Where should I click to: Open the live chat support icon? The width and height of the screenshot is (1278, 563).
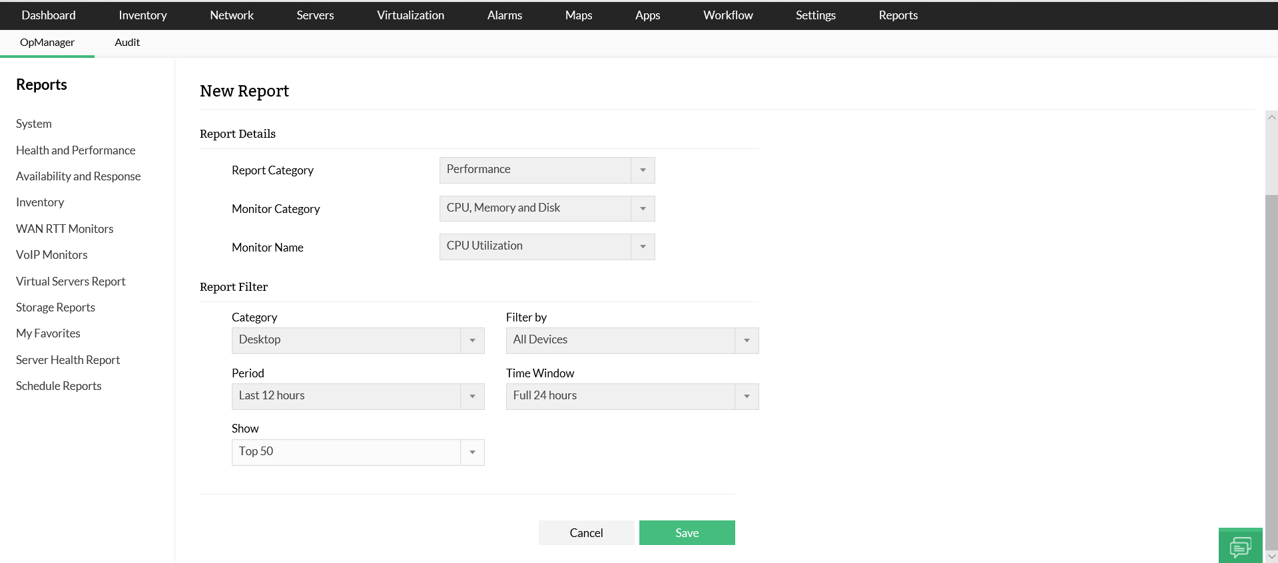[x=1240, y=546]
